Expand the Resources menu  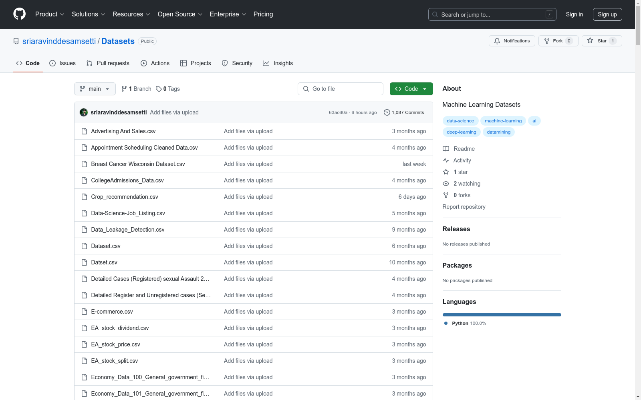131,14
